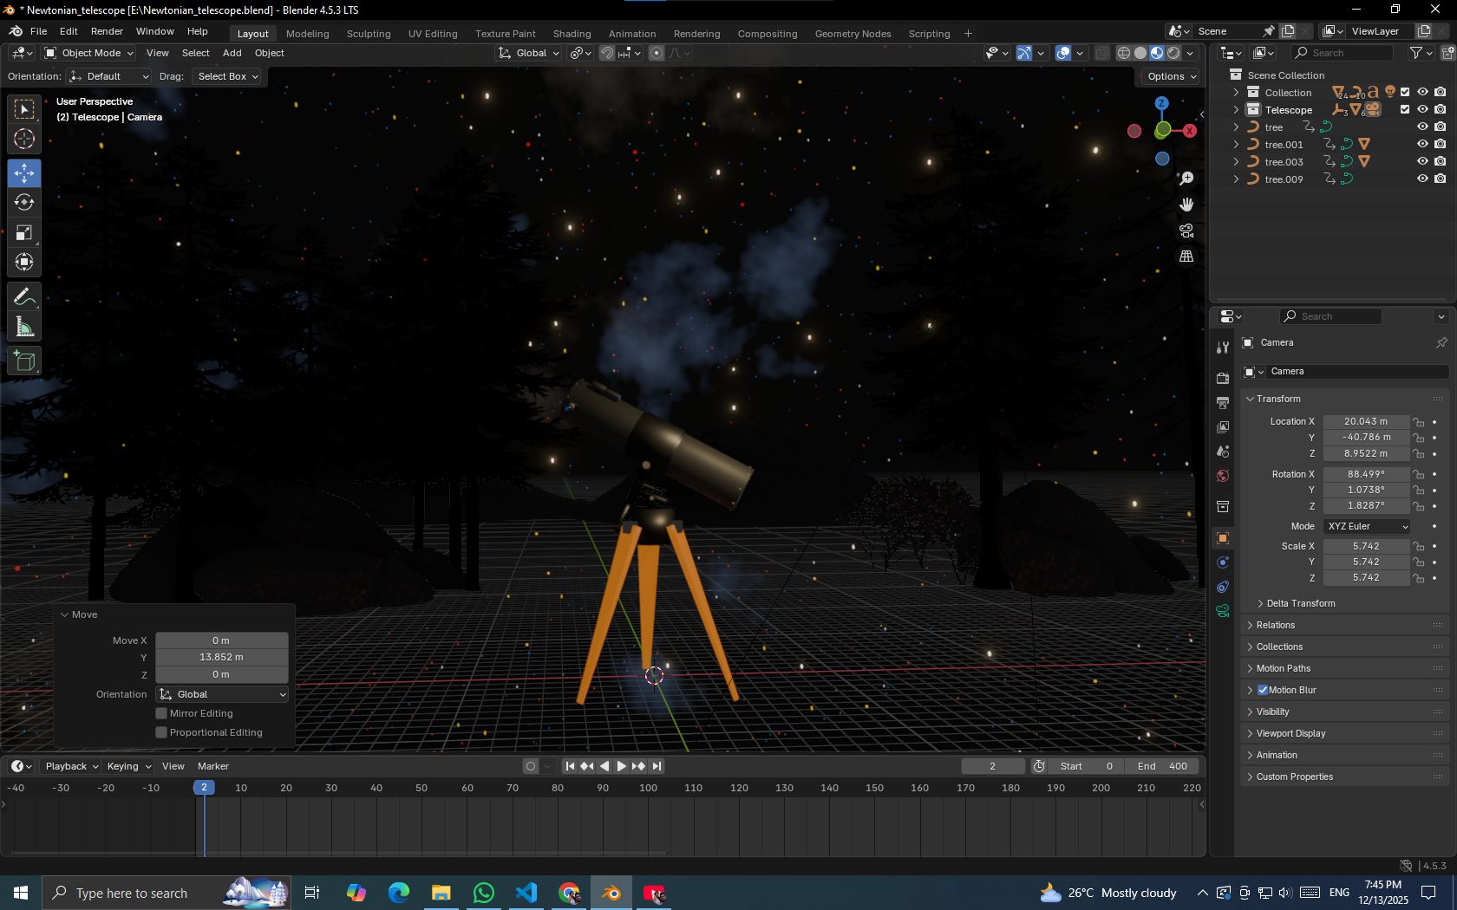Open the XYZ Euler rotation mode dropdown
The width and height of the screenshot is (1457, 910).
[x=1366, y=526]
